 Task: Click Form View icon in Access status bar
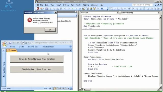point(55,88)
